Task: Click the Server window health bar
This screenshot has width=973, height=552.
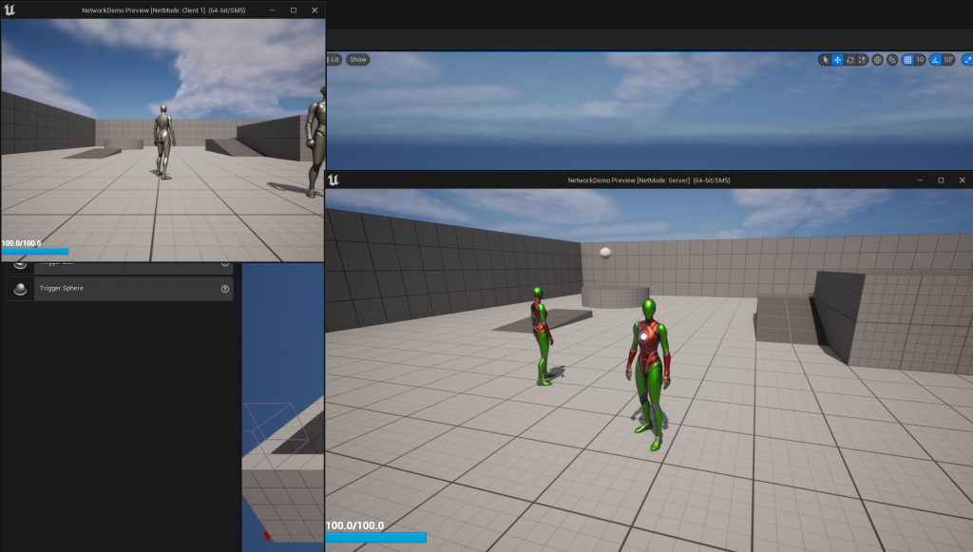Action: point(376,538)
